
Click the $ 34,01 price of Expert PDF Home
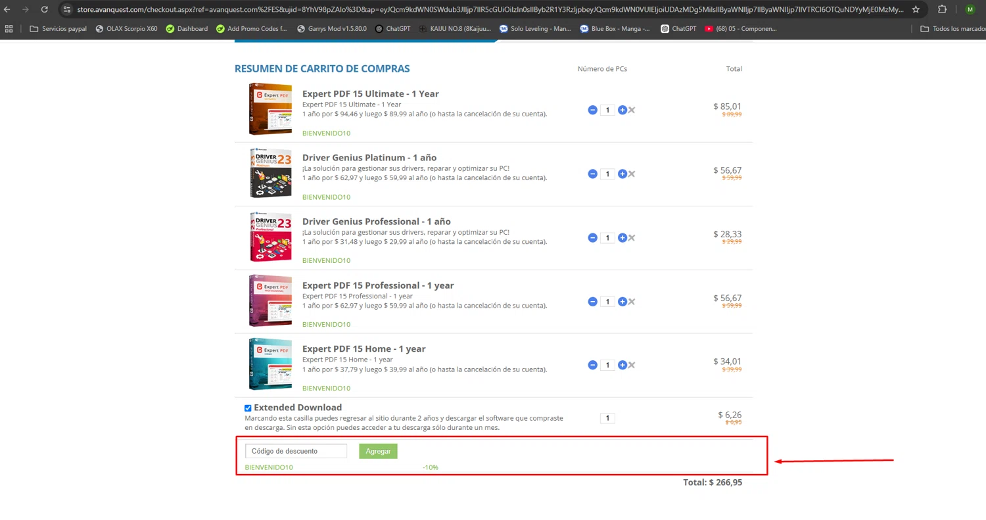(727, 362)
